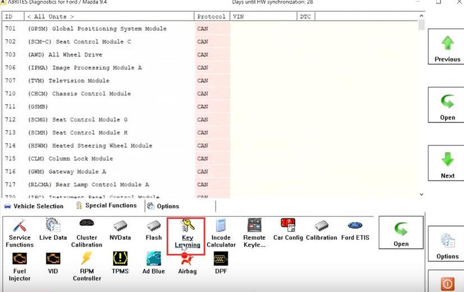Select the Gateway Module A row
464x292 pixels.
tap(209, 171)
